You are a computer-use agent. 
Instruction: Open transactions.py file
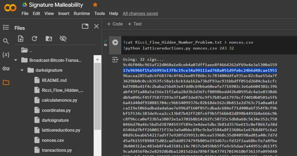(53, 150)
